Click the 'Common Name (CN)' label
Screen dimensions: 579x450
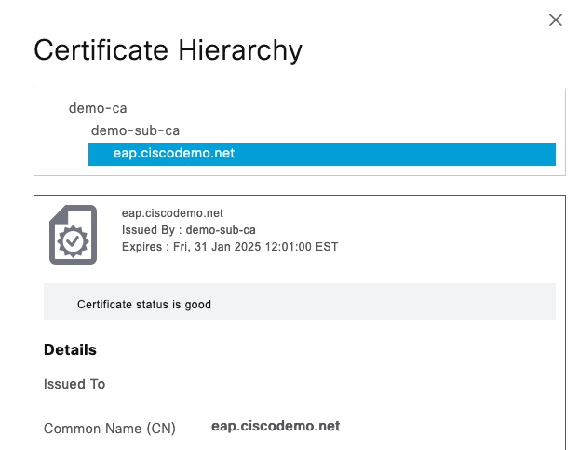point(110,429)
